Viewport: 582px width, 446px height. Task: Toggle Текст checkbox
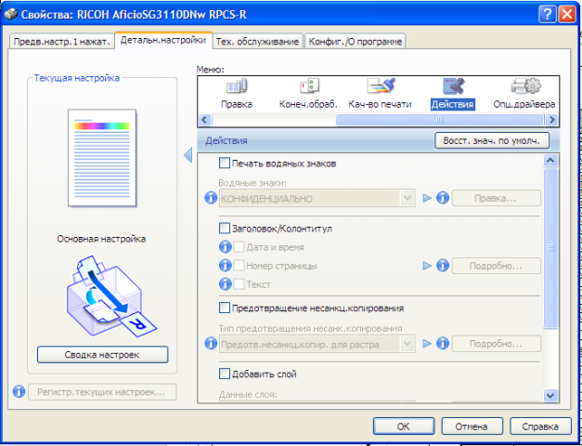click(239, 284)
